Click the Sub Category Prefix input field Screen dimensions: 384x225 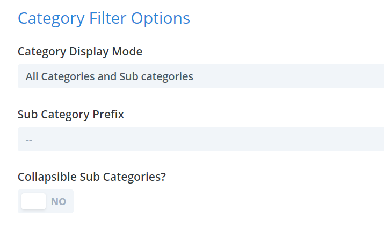200,139
